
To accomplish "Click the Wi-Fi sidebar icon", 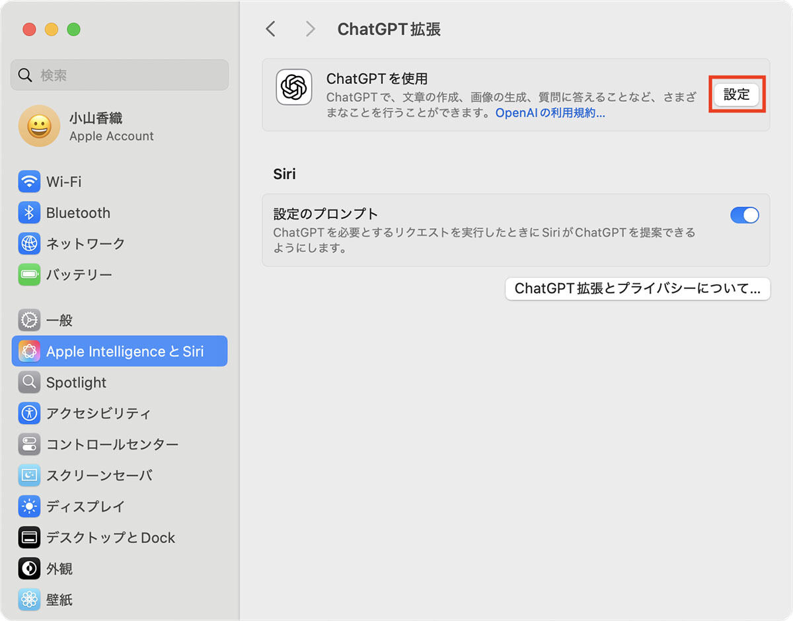I will [29, 181].
